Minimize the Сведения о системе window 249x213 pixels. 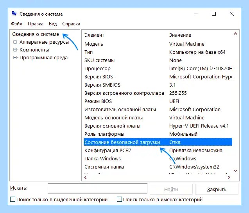(196, 14)
